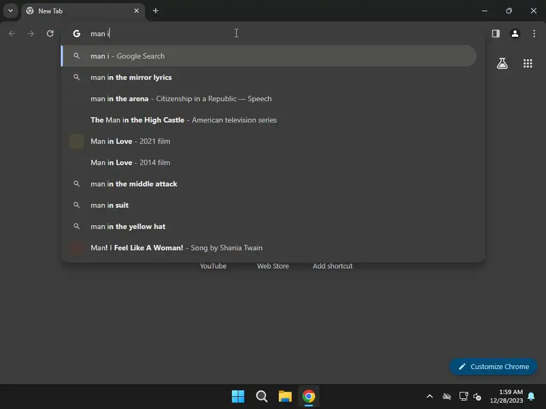Open the YouTube shortcut
546x409 pixels.
tap(213, 266)
